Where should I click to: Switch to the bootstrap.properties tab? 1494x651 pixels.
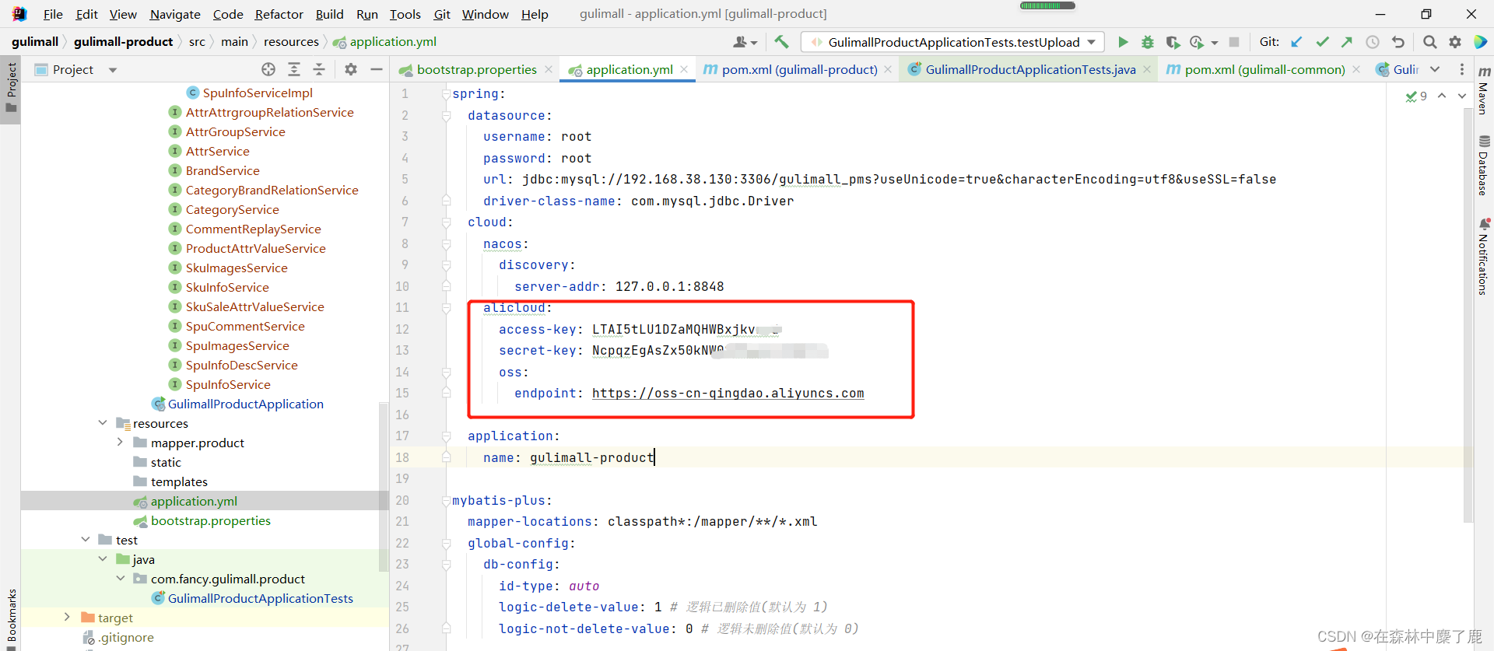[x=476, y=69]
